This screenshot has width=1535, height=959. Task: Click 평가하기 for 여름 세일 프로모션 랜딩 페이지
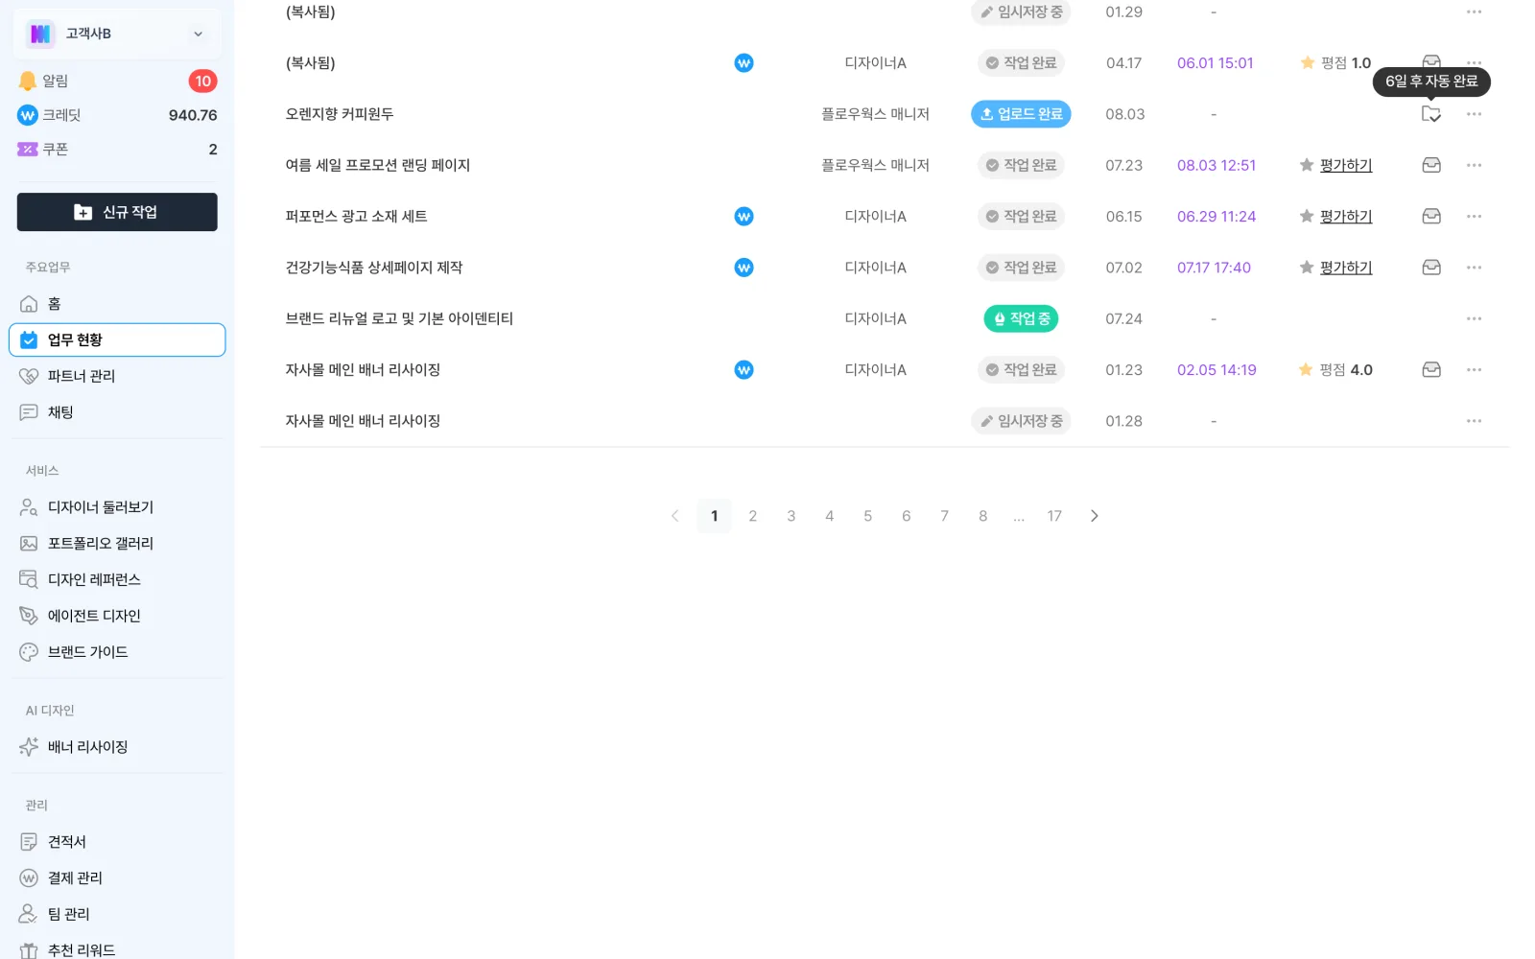(1346, 165)
